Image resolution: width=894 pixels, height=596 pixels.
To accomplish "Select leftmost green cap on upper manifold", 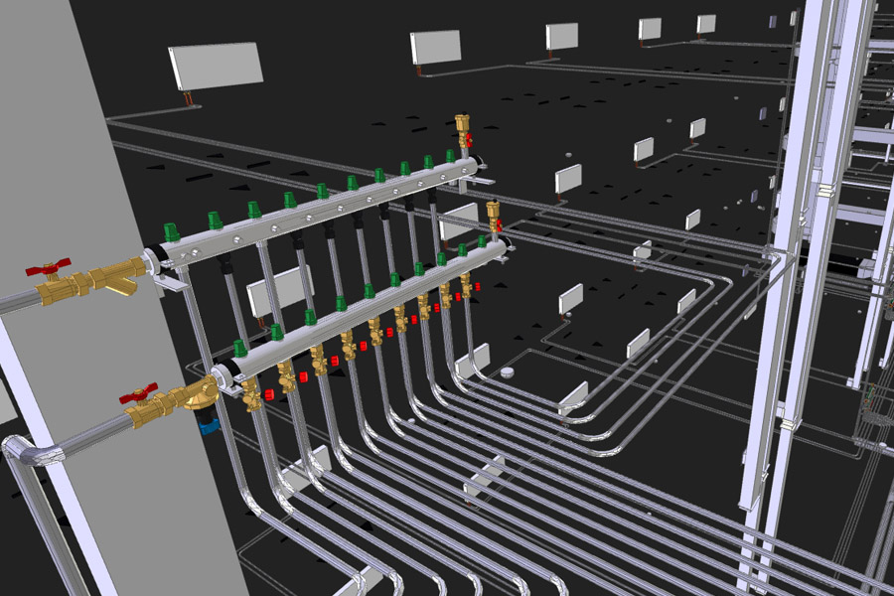I will (x=172, y=231).
